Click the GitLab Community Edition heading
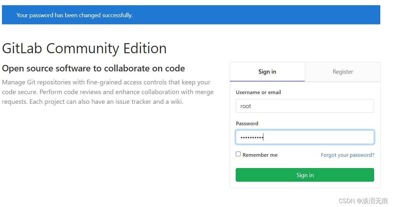Image resolution: width=393 pixels, height=207 pixels. click(84, 48)
